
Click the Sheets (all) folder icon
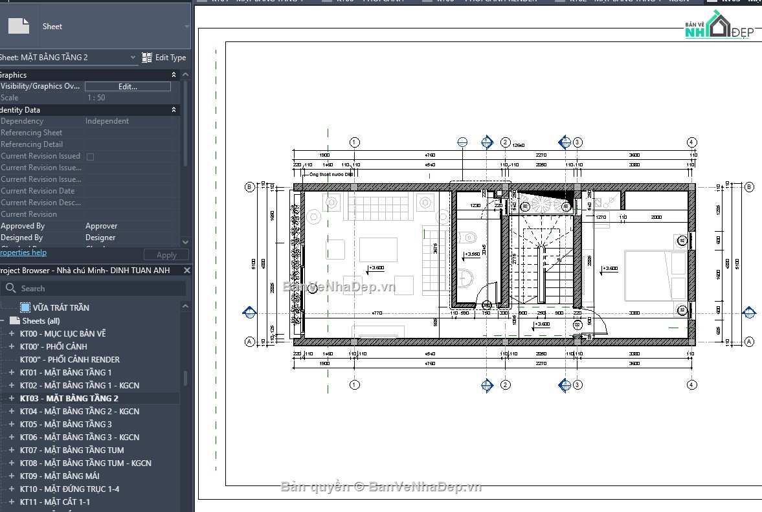(15, 320)
